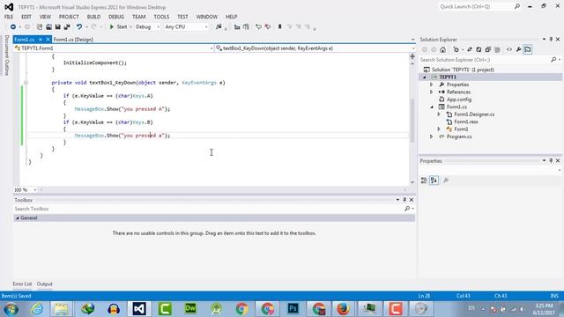Select App.config in Solution Explorer

click(x=459, y=100)
